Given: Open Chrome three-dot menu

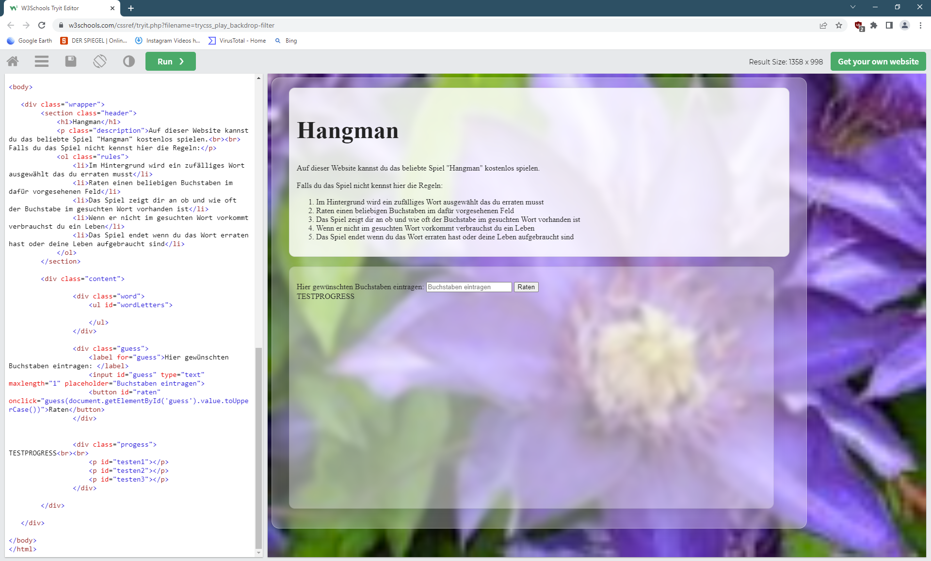Looking at the screenshot, I should (920, 25).
